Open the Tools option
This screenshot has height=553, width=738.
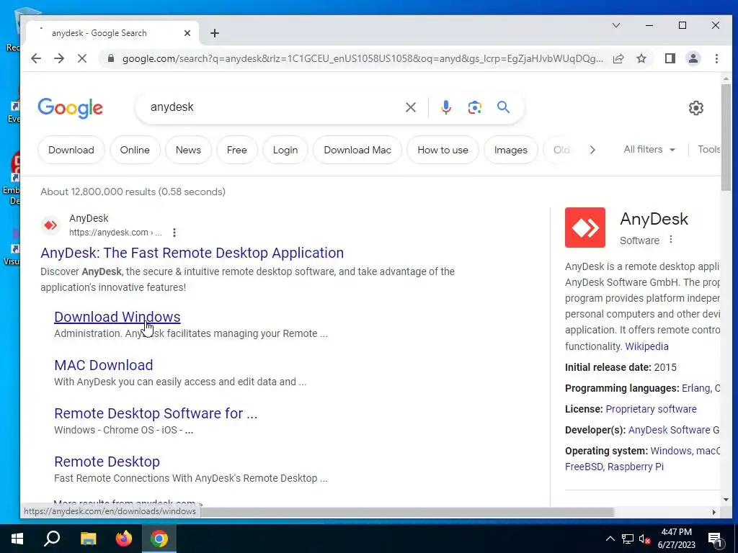pyautogui.click(x=709, y=150)
